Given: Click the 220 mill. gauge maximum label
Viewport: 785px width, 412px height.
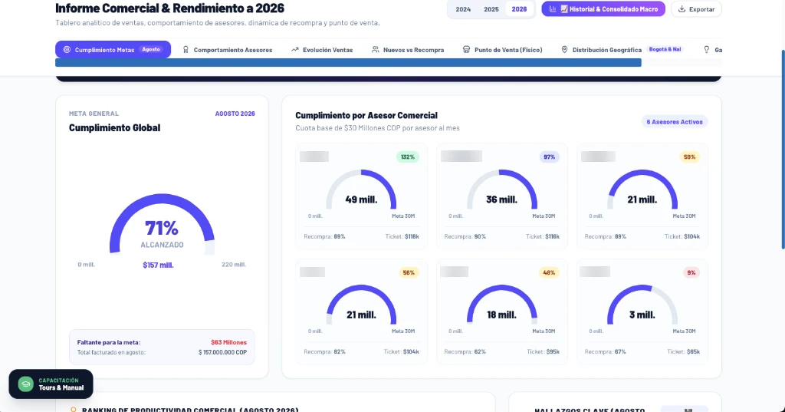Looking at the screenshot, I should coord(234,265).
